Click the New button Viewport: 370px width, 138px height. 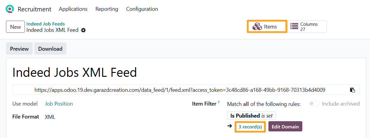tap(15, 27)
